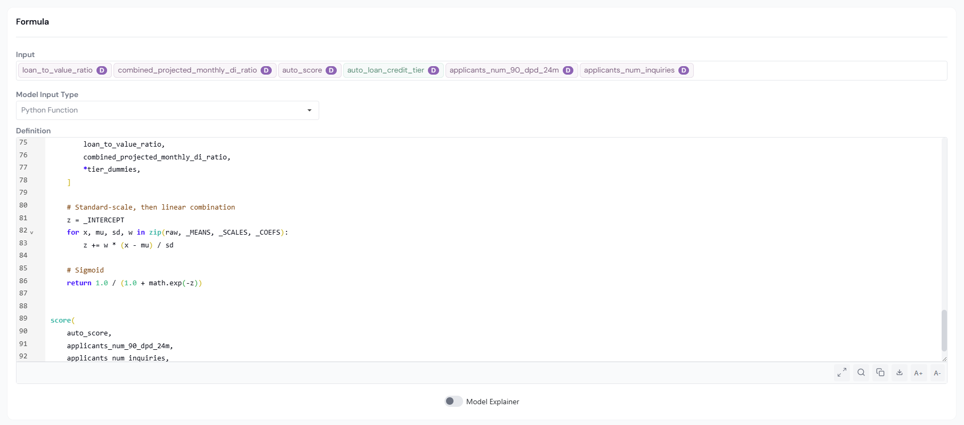Viewport: 964px width, 425px height.
Task: Toggle the Model Explainer switch
Action: tap(453, 401)
